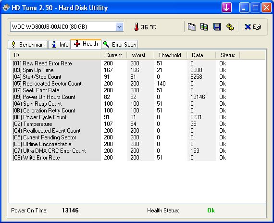This screenshot has height=223, width=274.
Task: Select the Health tab
Action: [86, 44]
